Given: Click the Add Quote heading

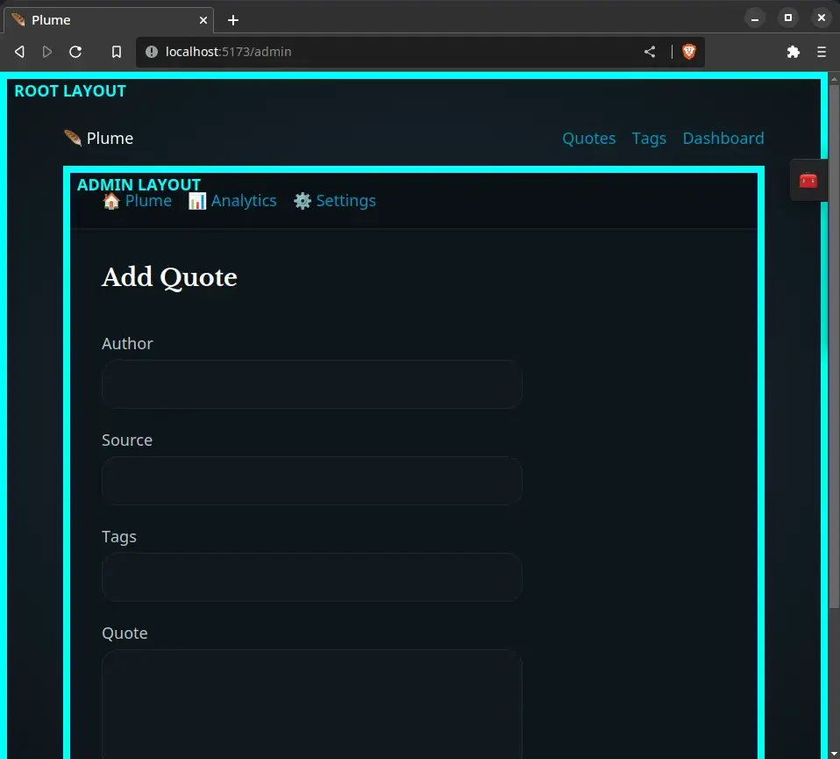Looking at the screenshot, I should tap(169, 277).
